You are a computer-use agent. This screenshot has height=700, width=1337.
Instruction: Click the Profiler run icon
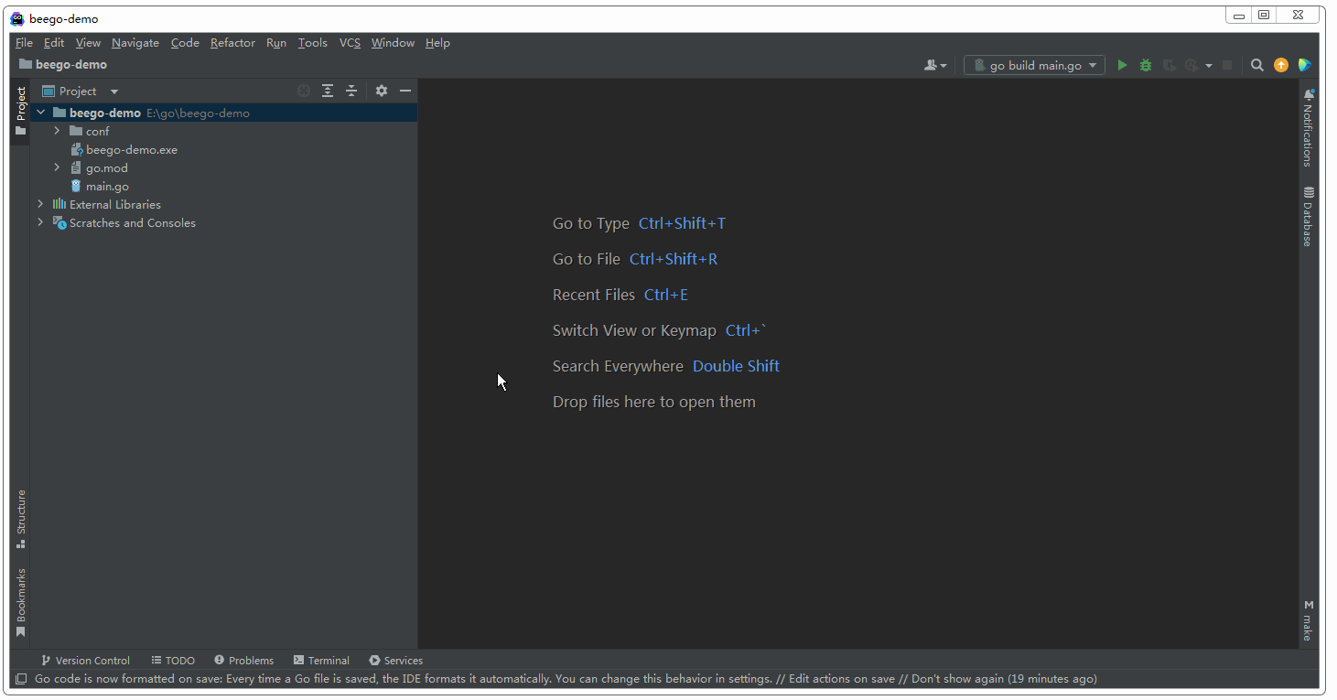point(1191,65)
